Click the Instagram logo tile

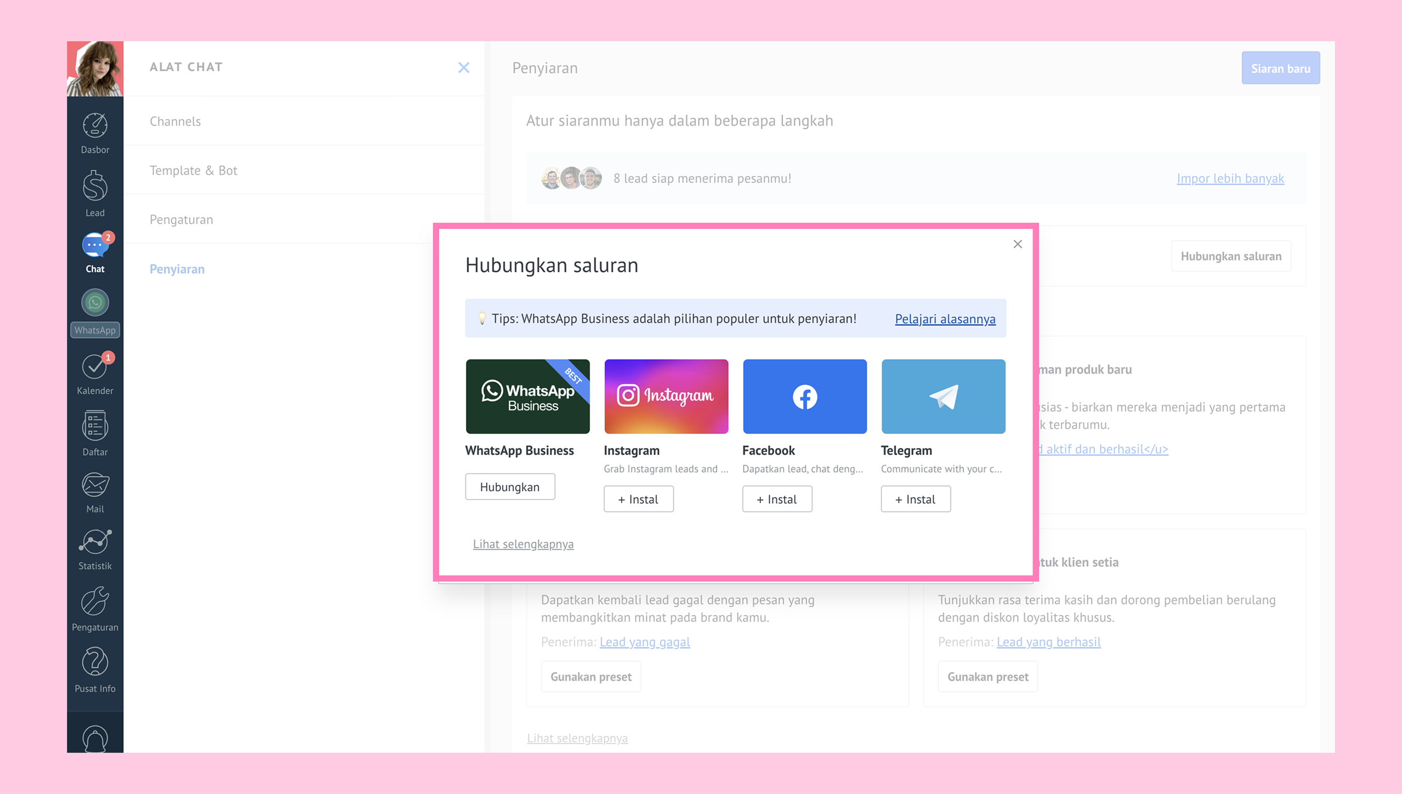click(666, 396)
